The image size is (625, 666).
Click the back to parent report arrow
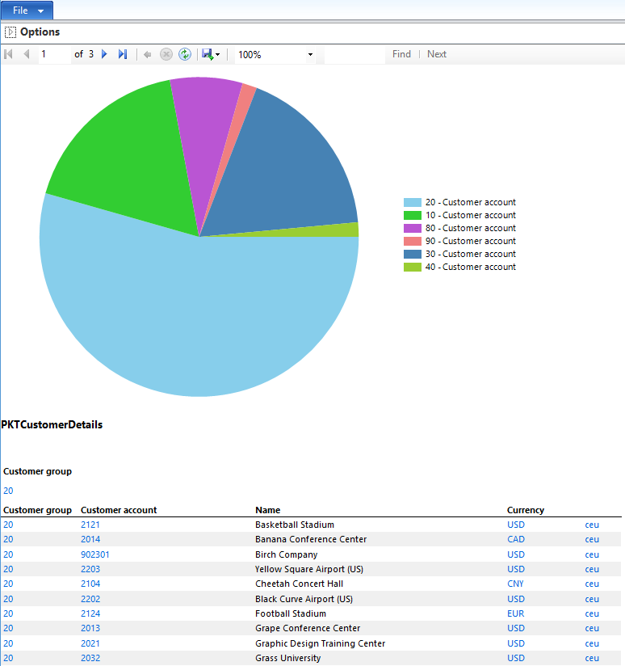coord(147,54)
